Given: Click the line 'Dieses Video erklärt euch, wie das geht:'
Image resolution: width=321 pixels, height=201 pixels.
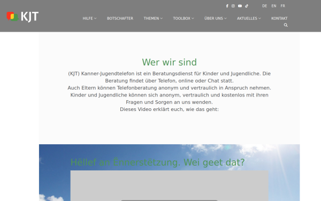Looking at the screenshot, I should (x=169, y=109).
